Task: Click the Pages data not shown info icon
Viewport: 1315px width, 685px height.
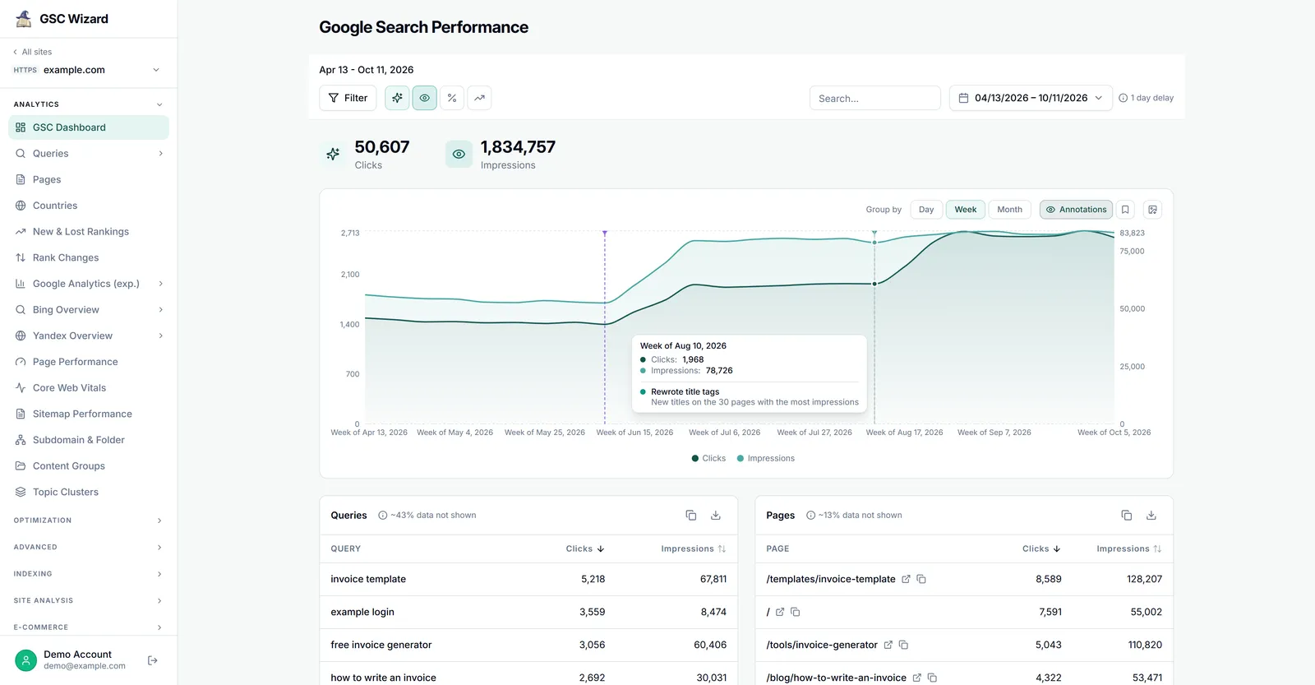Action: tap(810, 516)
